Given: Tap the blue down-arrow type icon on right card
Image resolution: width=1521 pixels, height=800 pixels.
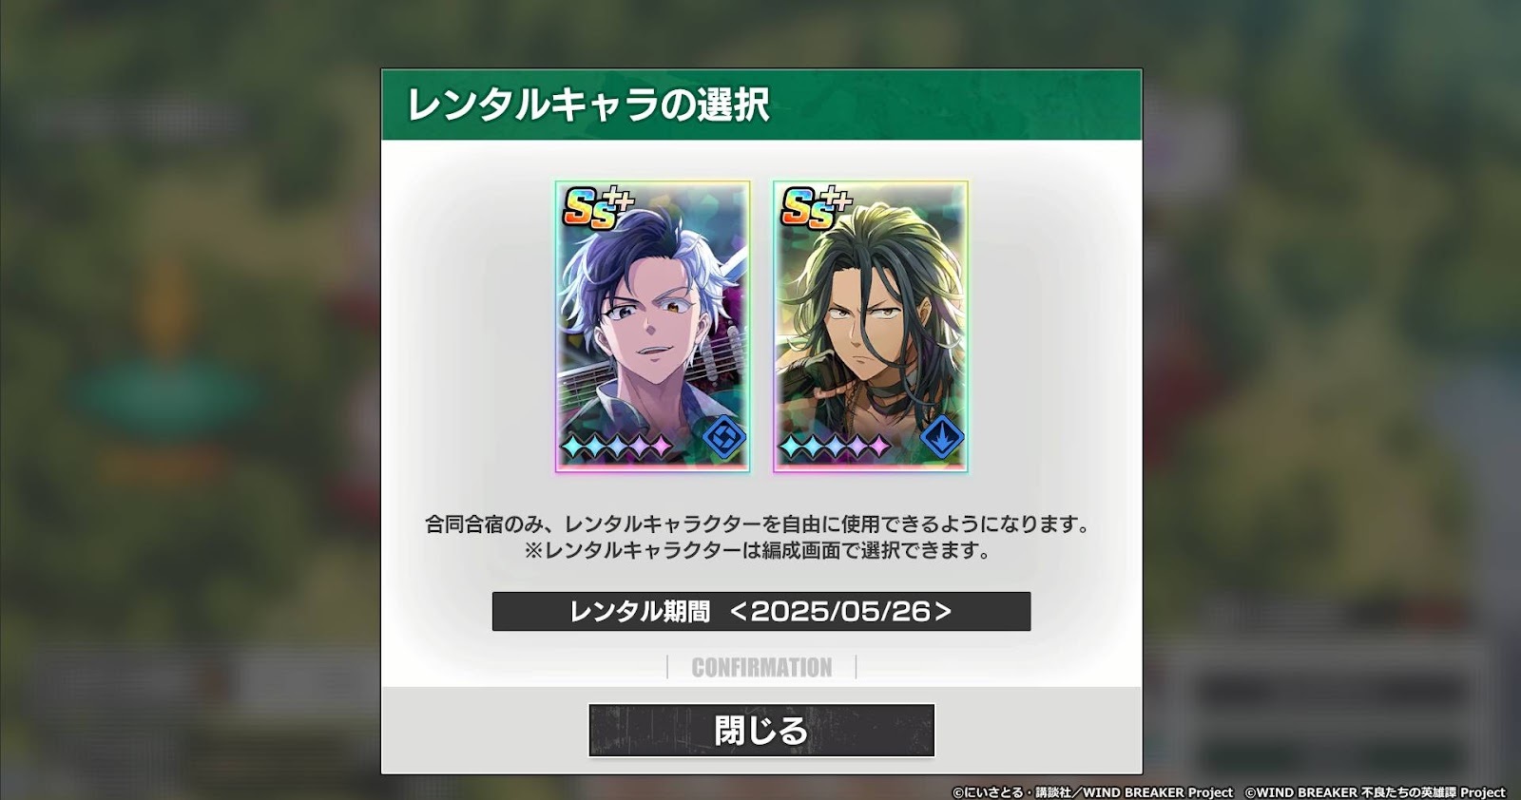Looking at the screenshot, I should (x=942, y=438).
